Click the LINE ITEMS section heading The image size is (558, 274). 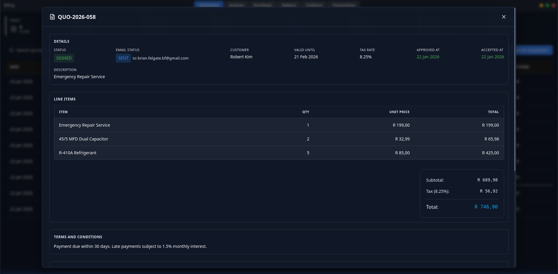pyautogui.click(x=65, y=99)
